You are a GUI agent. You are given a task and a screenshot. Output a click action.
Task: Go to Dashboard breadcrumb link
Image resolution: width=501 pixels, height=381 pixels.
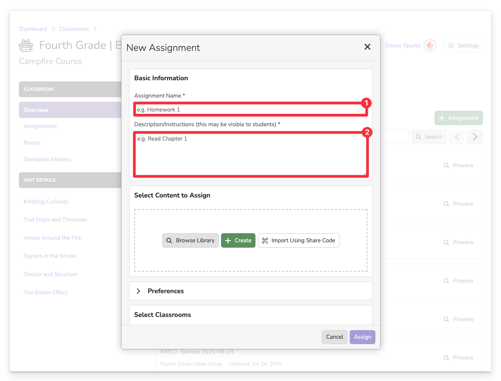click(x=33, y=29)
